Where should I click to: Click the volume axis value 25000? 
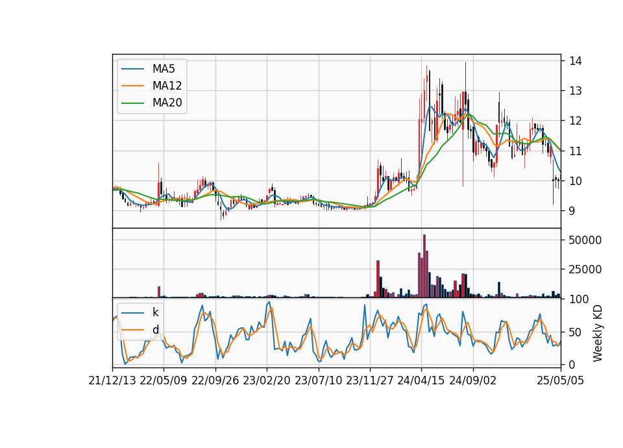pyautogui.click(x=585, y=269)
